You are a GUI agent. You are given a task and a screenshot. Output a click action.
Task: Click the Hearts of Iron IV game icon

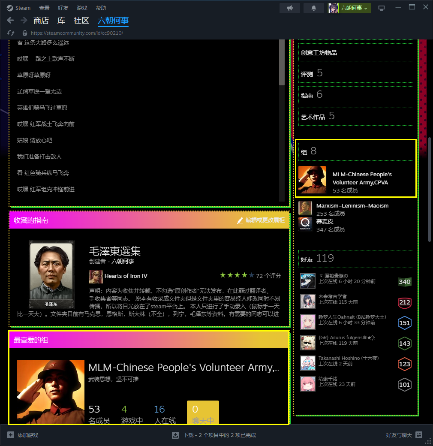tap(96, 277)
